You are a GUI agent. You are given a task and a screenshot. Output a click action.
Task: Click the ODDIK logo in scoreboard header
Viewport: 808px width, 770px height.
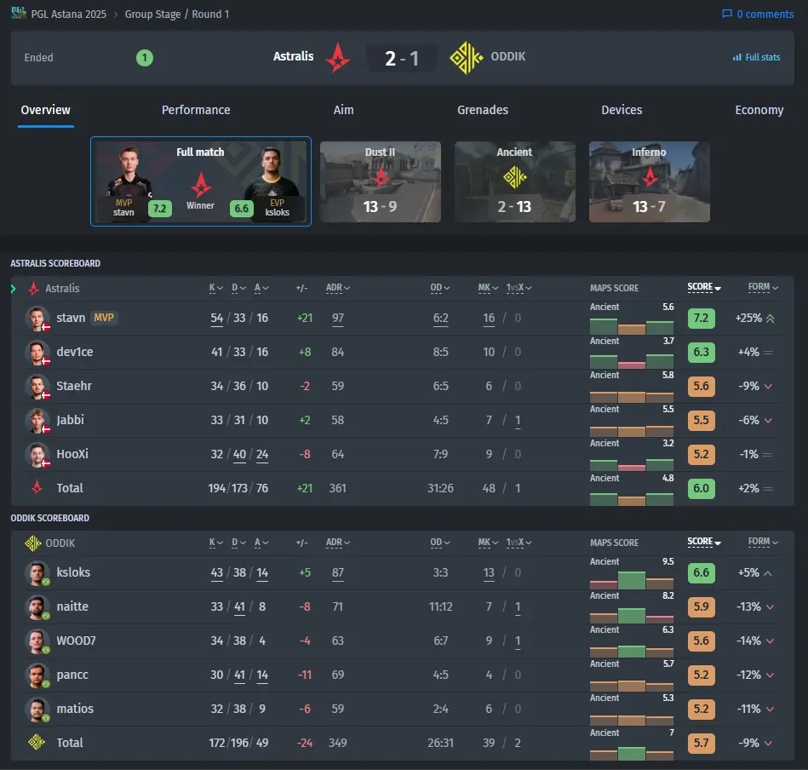[x=33, y=543]
